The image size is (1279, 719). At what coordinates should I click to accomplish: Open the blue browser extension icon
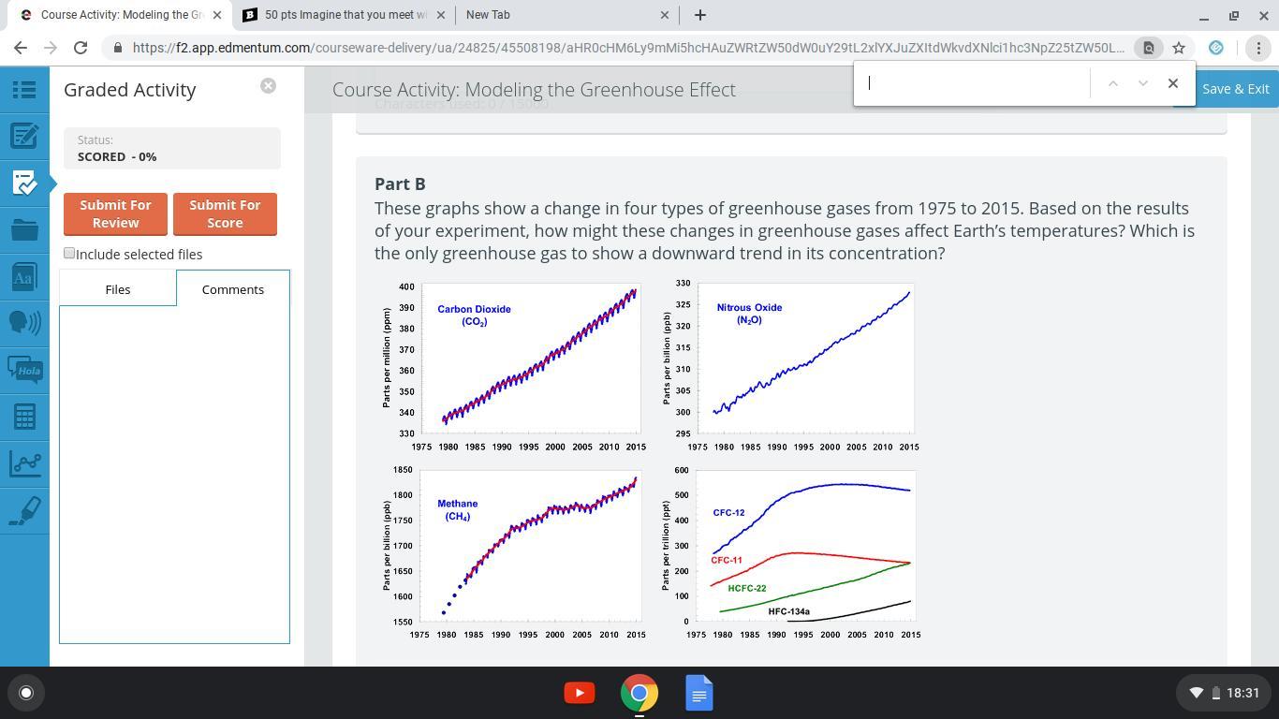(1216, 48)
